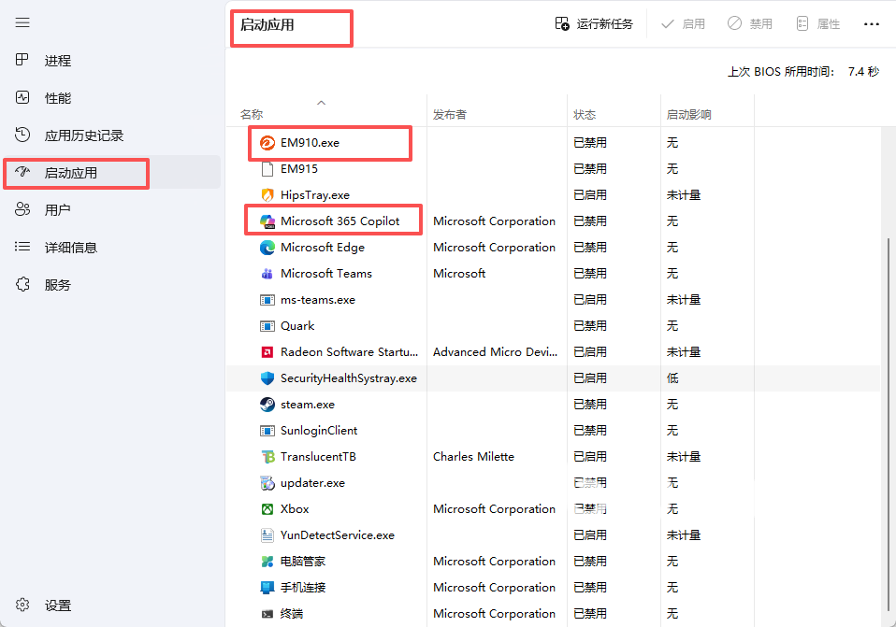Click the 属性 toolbar button

click(x=817, y=24)
